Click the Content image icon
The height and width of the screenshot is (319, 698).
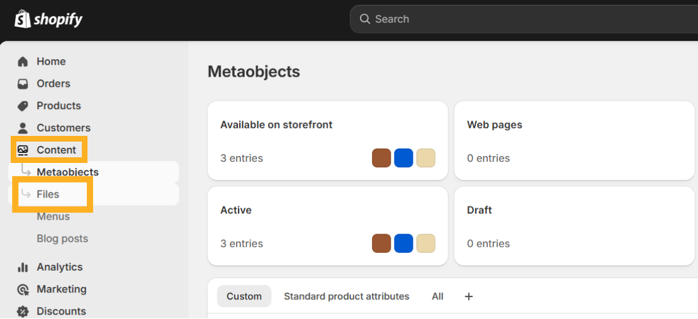pyautogui.click(x=23, y=150)
